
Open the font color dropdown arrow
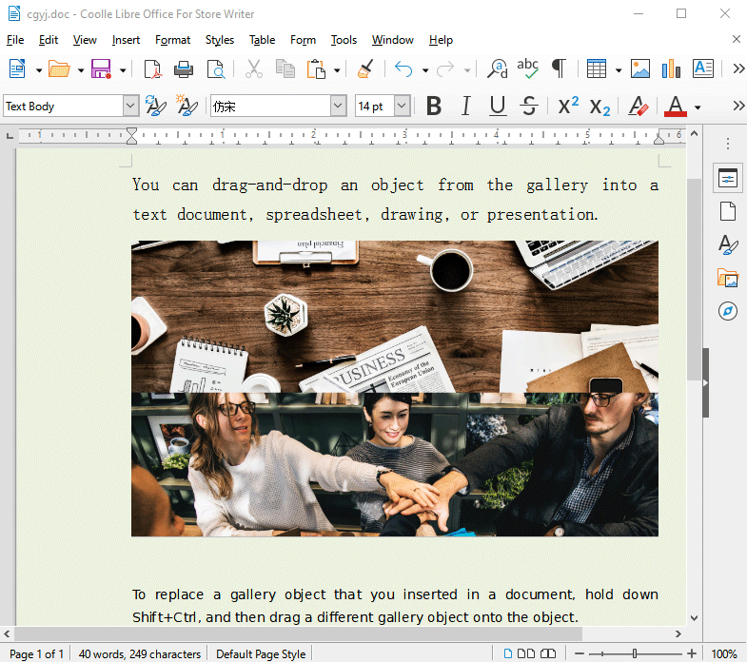pos(698,107)
